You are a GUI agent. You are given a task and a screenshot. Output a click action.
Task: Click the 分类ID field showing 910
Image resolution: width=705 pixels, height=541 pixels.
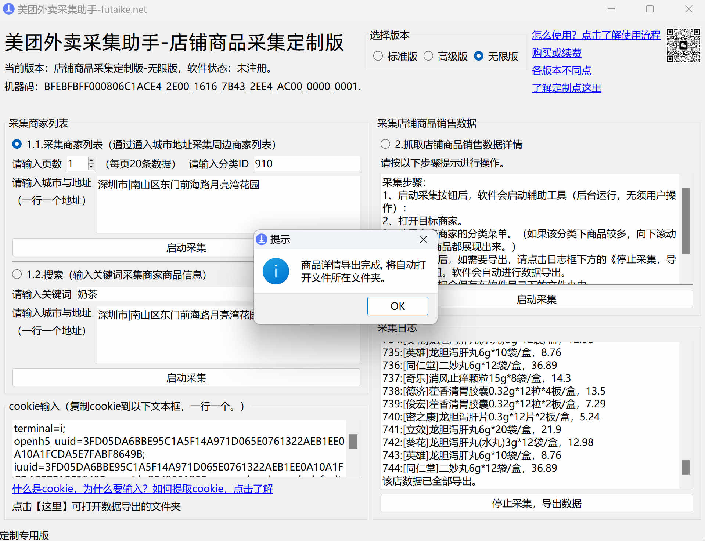(307, 164)
